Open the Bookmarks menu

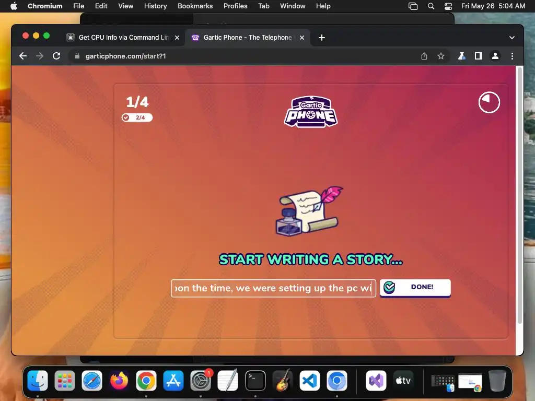(195, 6)
